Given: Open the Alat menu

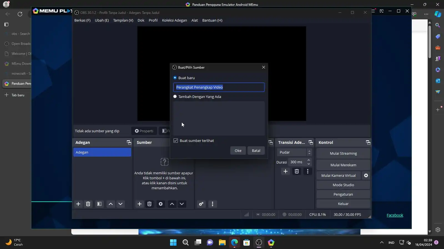Looking at the screenshot, I should pyautogui.click(x=195, y=20).
